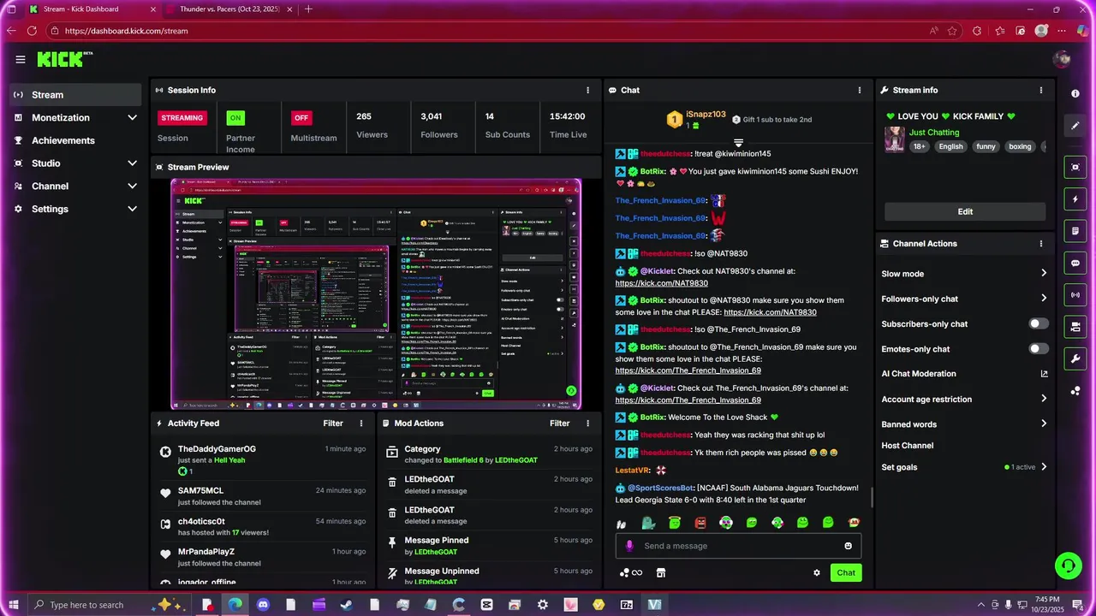Open Set goals chevron
The width and height of the screenshot is (1096, 616).
point(1044,467)
